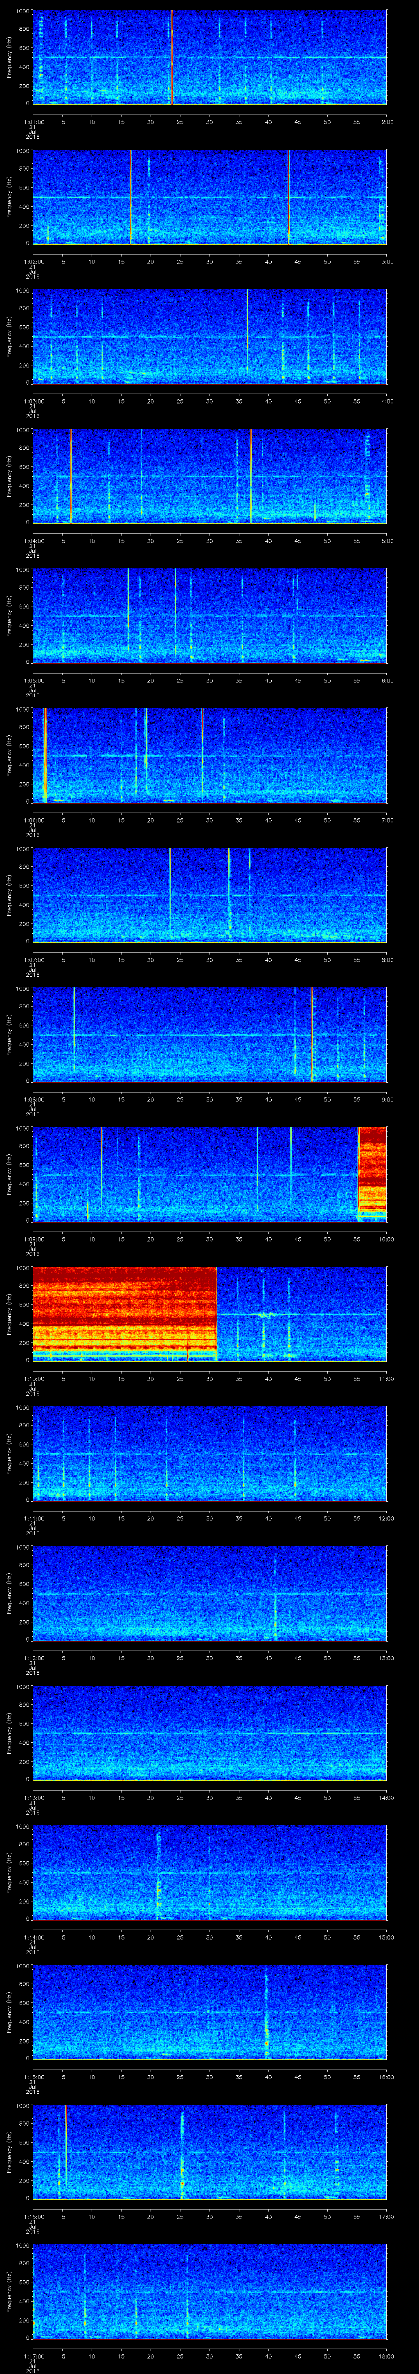Click the large red broadband noise block in 1:10:00 spectrogram

124,1314
